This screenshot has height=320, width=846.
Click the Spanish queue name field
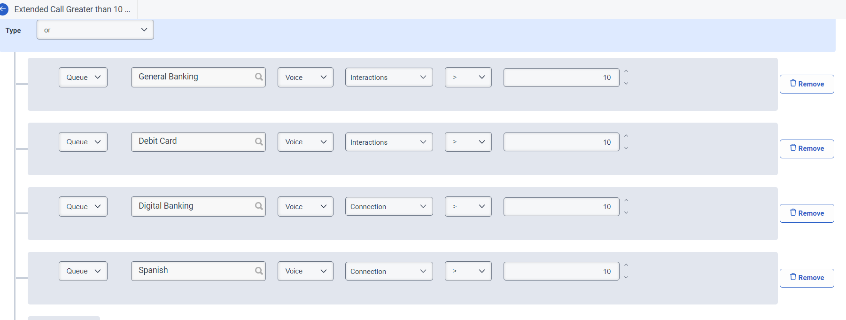point(193,271)
